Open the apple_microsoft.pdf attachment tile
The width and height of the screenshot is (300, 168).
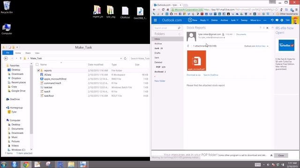[196, 61]
